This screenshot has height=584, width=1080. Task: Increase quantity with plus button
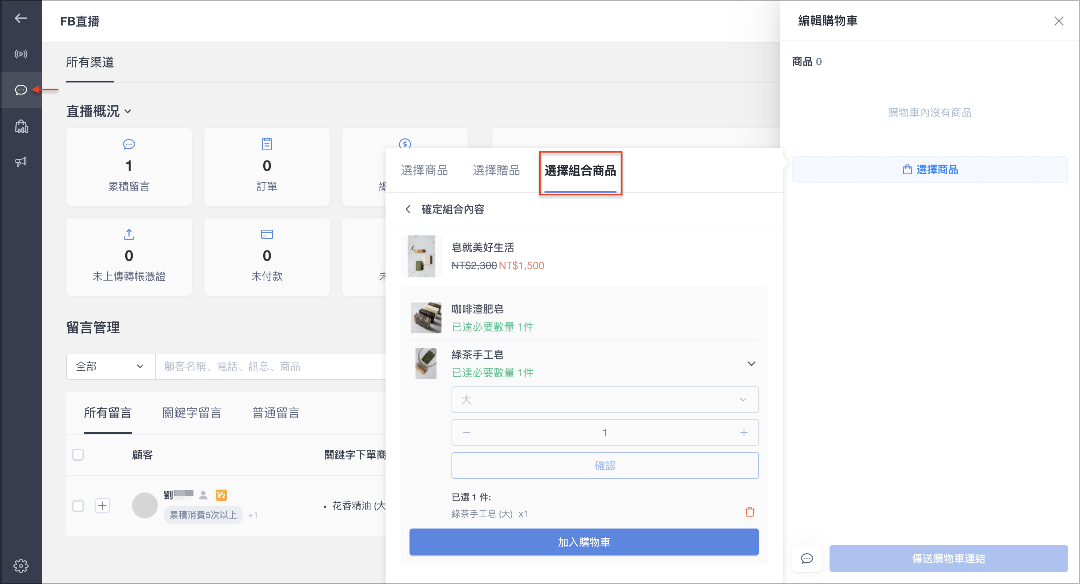point(743,432)
